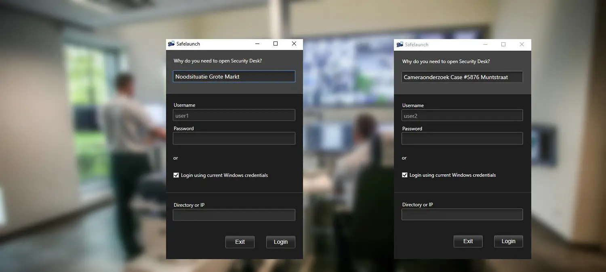This screenshot has height=272, width=606.
Task: Click Login in the right Safelaunch window
Action: click(x=509, y=241)
